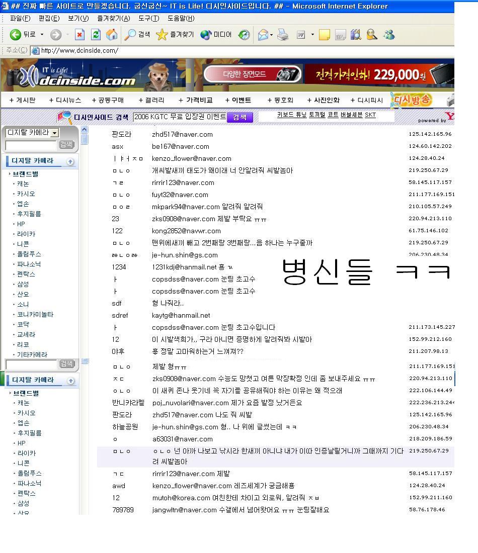This screenshot has width=478, height=553.
Task: Select 후지필름 in first brand list
Action: tap(29, 214)
